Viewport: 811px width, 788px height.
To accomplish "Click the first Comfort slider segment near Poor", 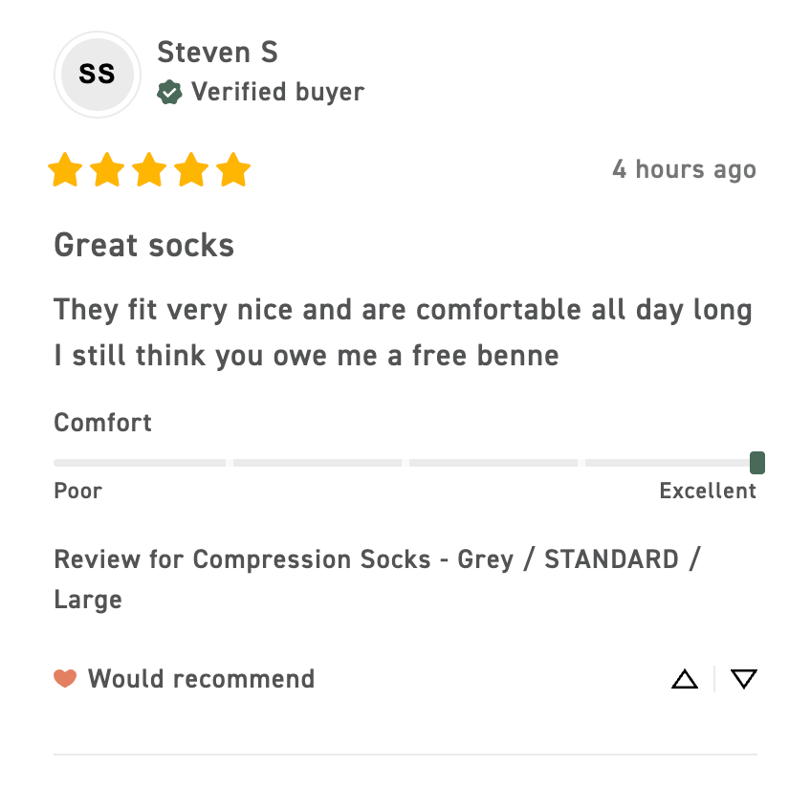I will point(140,463).
